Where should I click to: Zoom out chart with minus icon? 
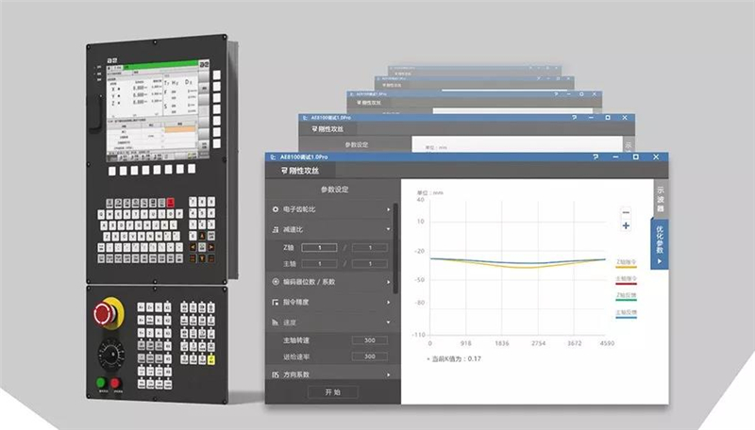(x=625, y=213)
